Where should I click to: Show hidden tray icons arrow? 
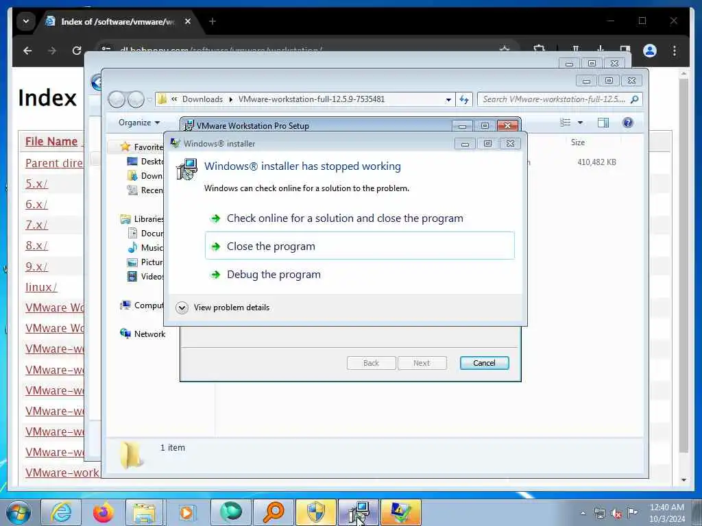pyautogui.click(x=583, y=514)
